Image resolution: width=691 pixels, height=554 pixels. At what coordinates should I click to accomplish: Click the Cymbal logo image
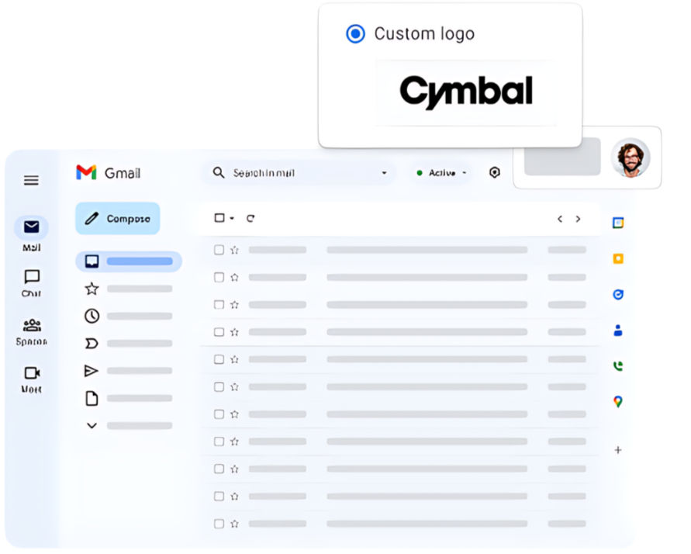coord(466,92)
